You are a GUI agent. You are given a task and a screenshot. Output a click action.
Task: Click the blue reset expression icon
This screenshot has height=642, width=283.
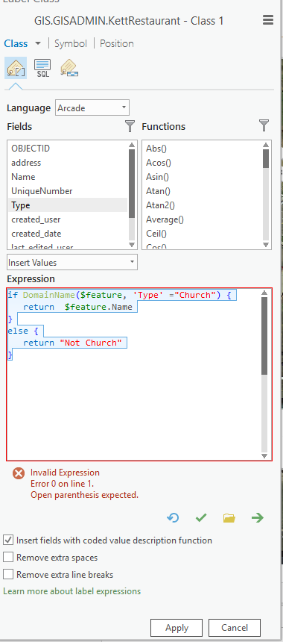[x=173, y=518]
